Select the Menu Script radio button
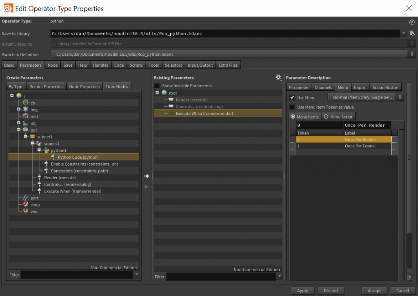Viewport: 418px width, 296px height. pyautogui.click(x=326, y=117)
